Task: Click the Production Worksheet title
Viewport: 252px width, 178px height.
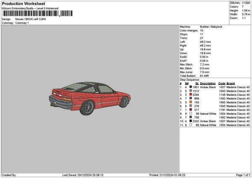Action: point(24,3)
